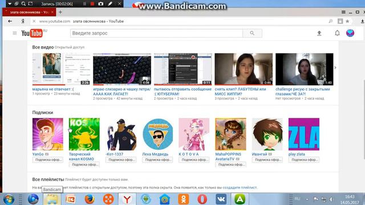The height and width of the screenshot is (205, 365).
Task: Click the address bar www.youtube.com
Action: (x=55, y=21)
